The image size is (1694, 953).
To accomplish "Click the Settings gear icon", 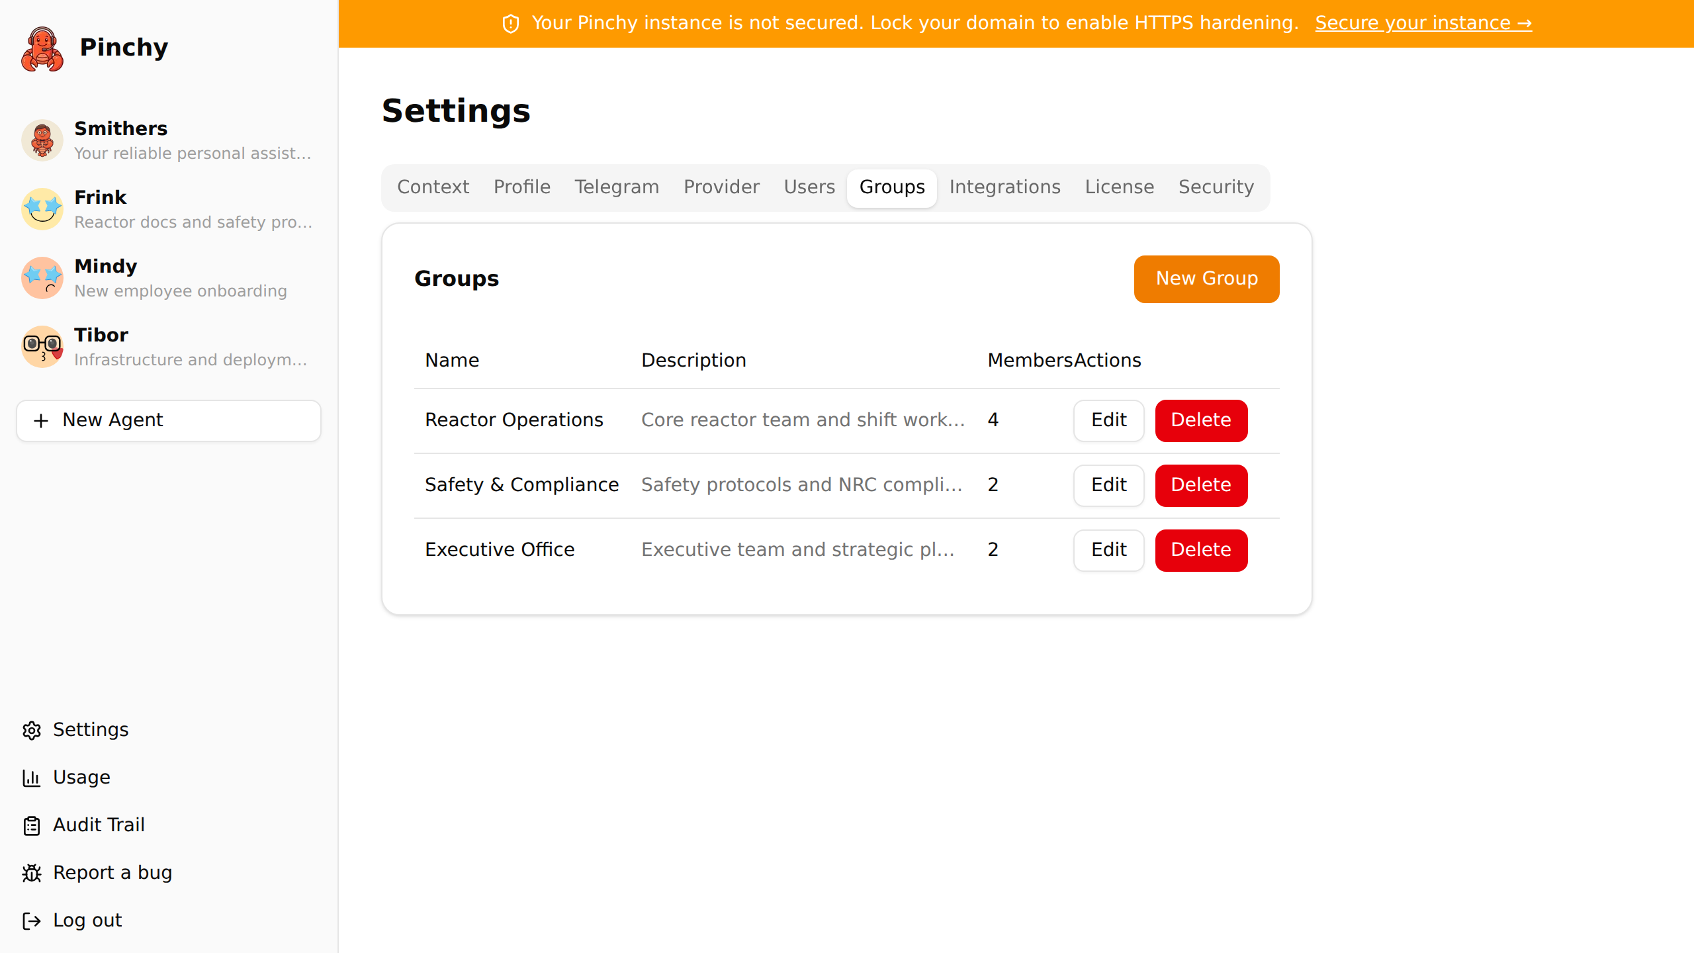I will click(32, 730).
